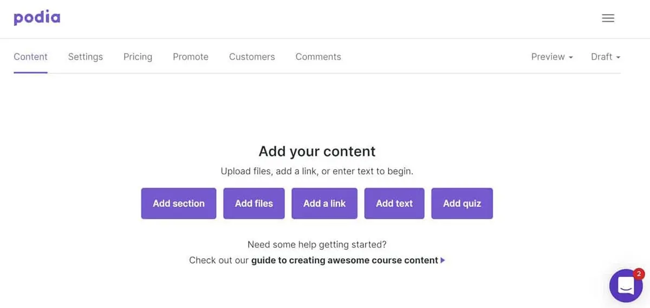The image size is (650, 308).
Task: Open the Draft status dropdown
Action: (605, 57)
